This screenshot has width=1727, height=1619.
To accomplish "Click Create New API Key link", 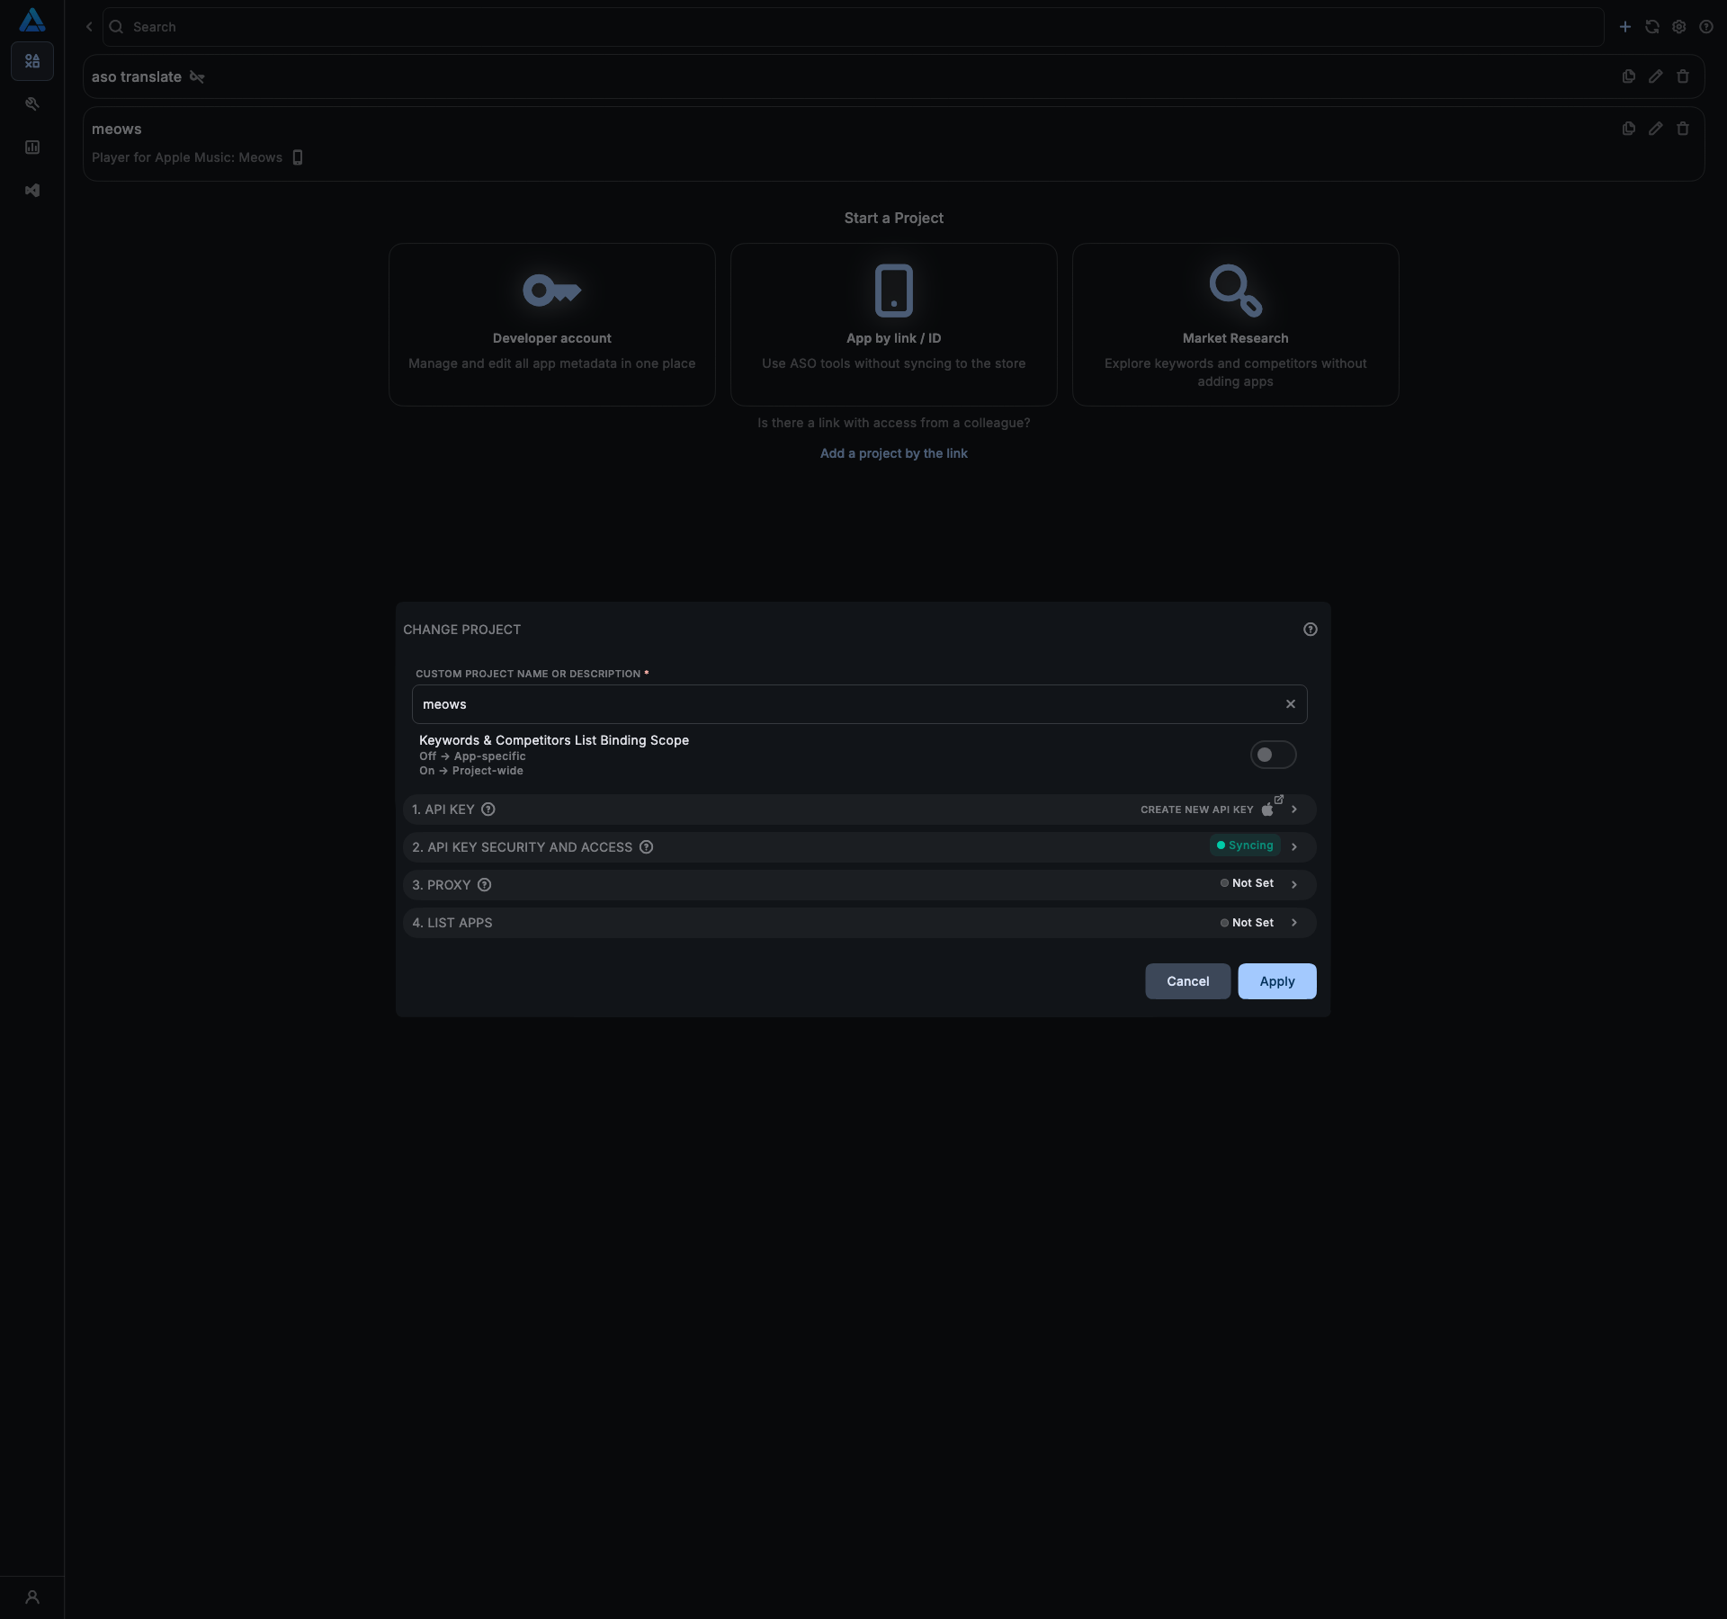I will [x=1196, y=809].
